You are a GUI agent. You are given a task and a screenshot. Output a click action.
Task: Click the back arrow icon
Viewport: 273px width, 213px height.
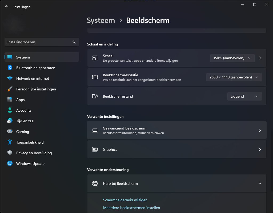pyautogui.click(x=7, y=7)
